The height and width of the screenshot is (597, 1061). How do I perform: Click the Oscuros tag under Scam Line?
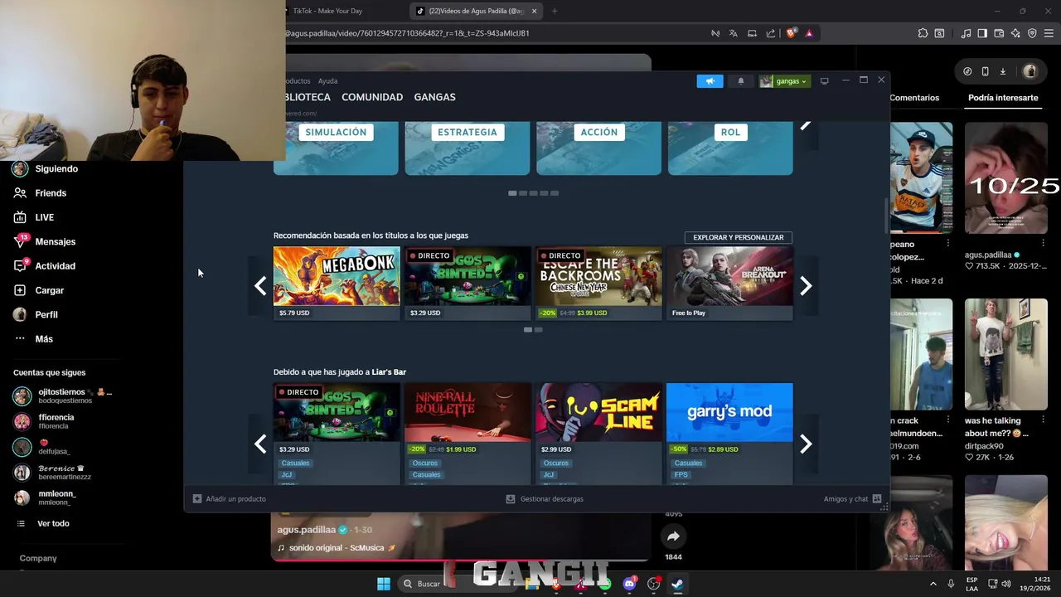pos(556,464)
